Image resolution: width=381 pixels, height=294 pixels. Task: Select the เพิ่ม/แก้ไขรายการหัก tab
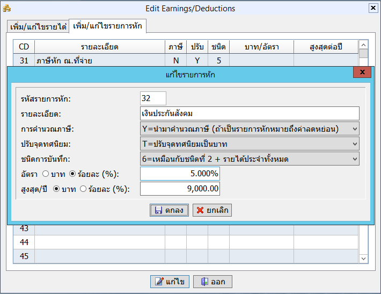(x=108, y=26)
